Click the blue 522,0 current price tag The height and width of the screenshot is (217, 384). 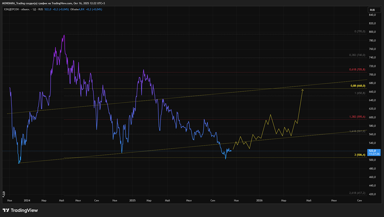tap(374, 152)
